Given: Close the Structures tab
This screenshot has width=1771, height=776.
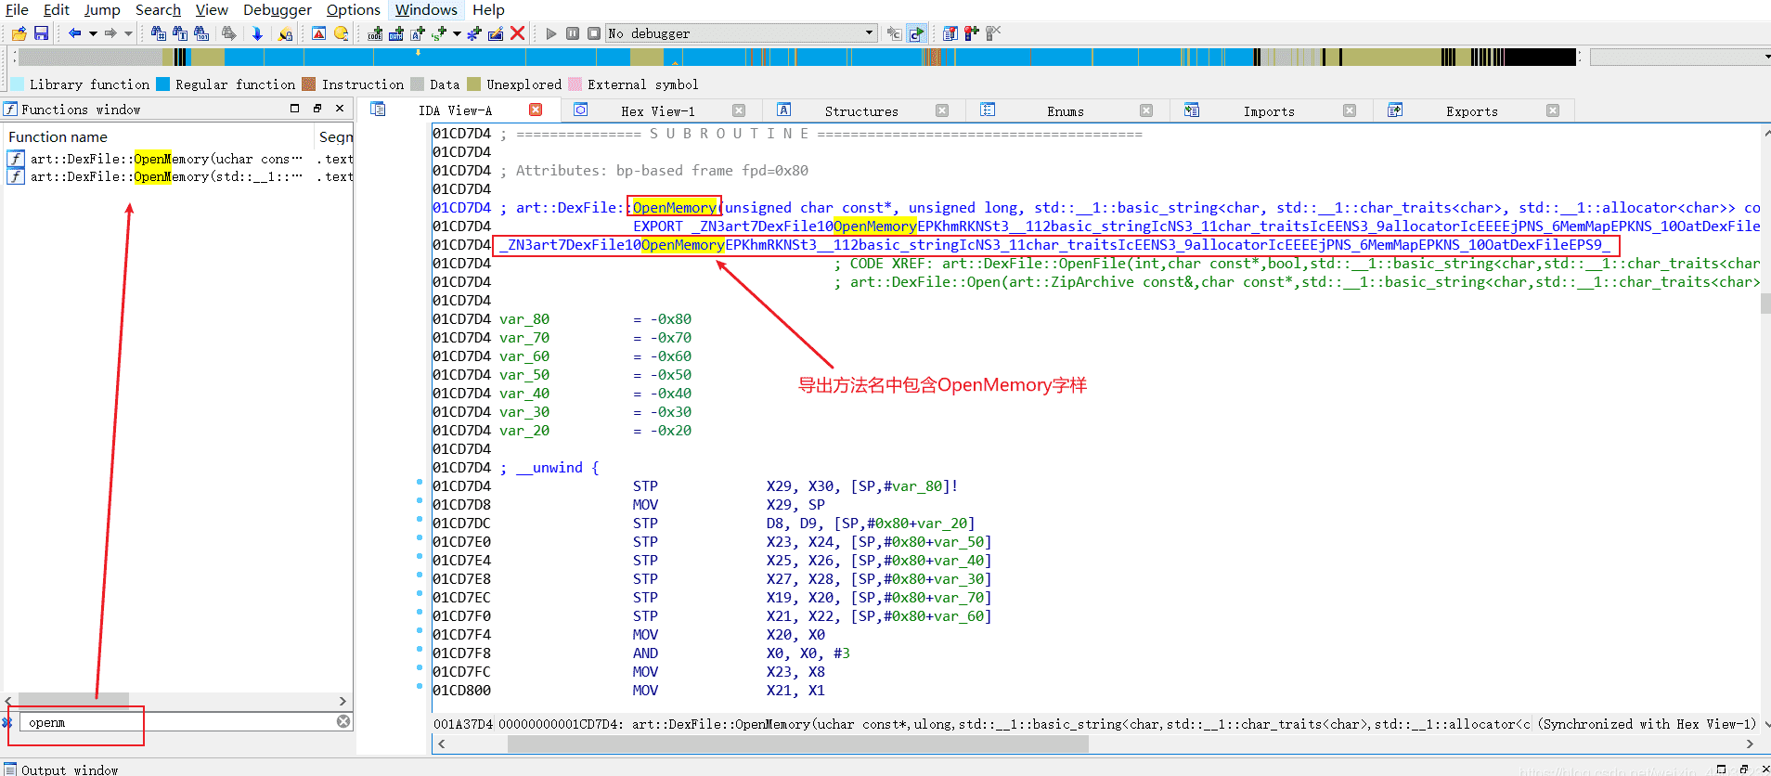Looking at the screenshot, I should (x=942, y=110).
